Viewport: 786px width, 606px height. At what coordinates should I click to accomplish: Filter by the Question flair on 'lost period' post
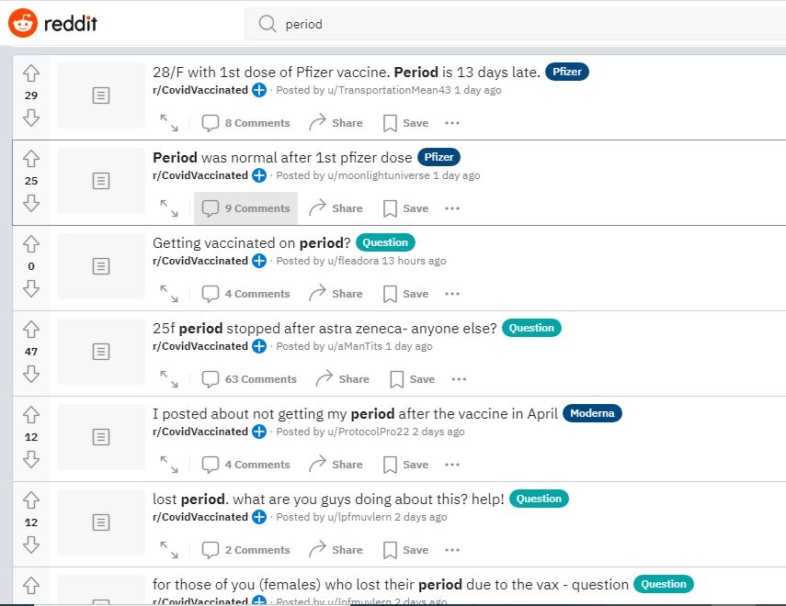click(539, 499)
